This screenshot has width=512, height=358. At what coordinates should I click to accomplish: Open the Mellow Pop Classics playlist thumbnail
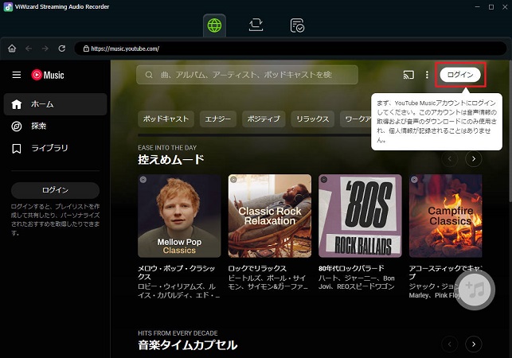(179, 216)
